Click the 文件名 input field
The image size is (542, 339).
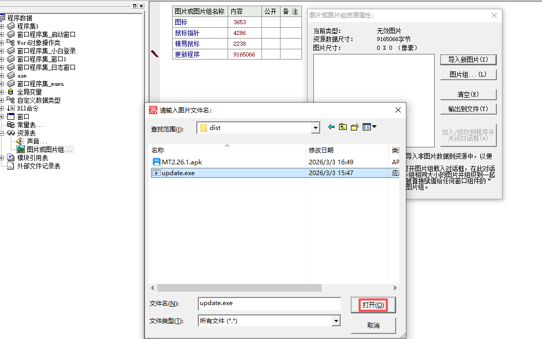tap(269, 304)
